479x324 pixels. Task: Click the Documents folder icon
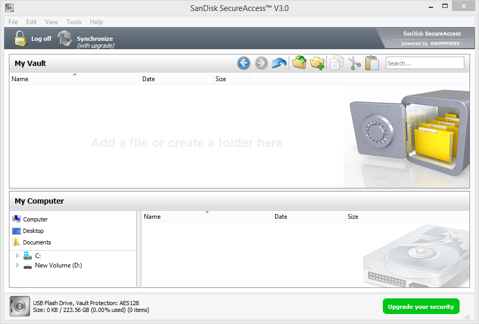[17, 242]
